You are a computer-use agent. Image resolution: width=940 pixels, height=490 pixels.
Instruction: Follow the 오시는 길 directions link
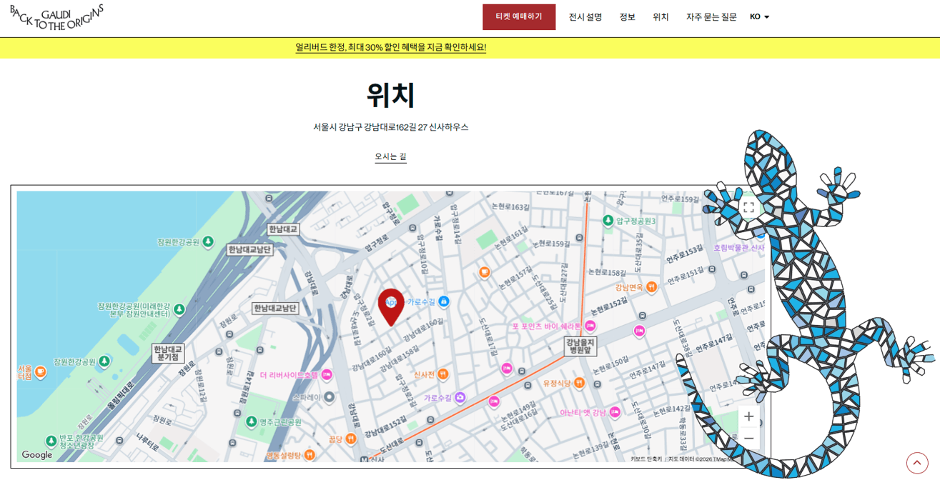point(391,156)
